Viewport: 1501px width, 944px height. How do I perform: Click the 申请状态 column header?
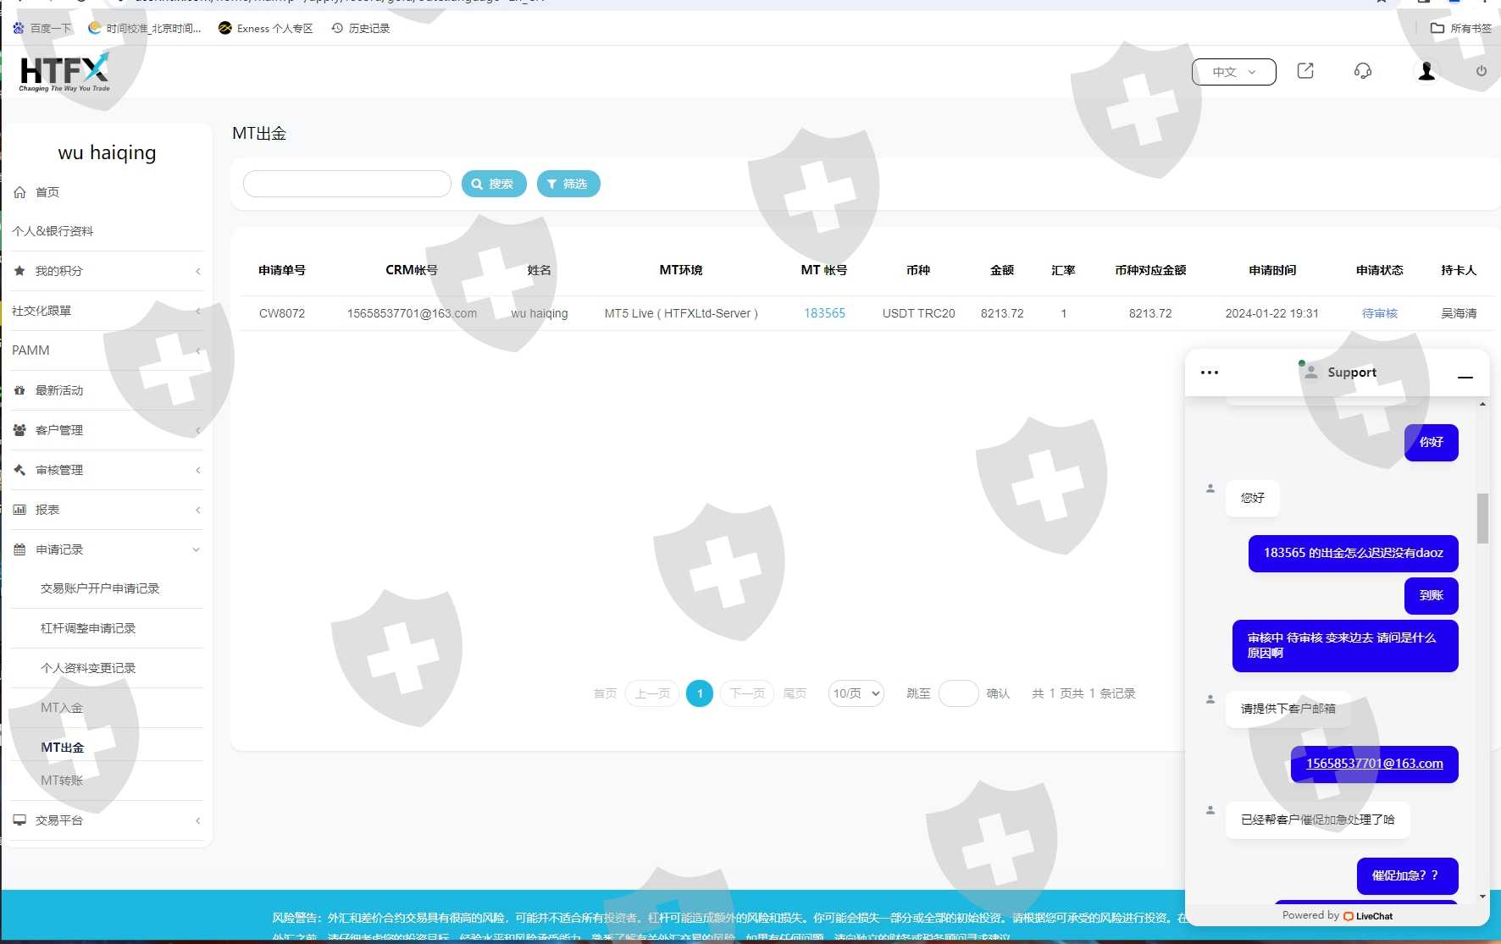[1380, 270]
